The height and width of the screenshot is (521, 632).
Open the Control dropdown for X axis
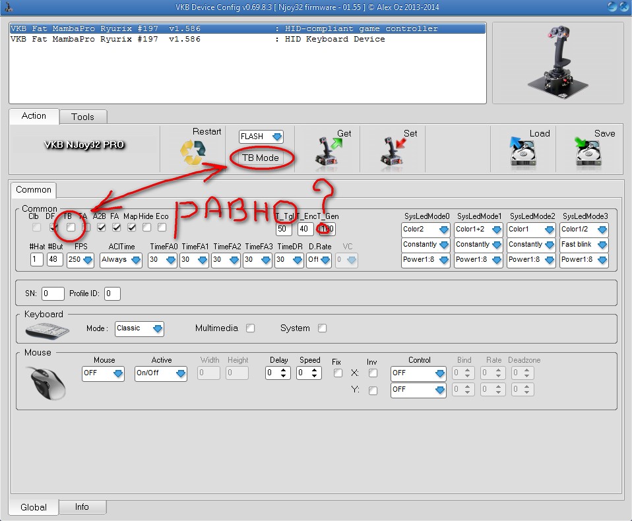(x=418, y=373)
